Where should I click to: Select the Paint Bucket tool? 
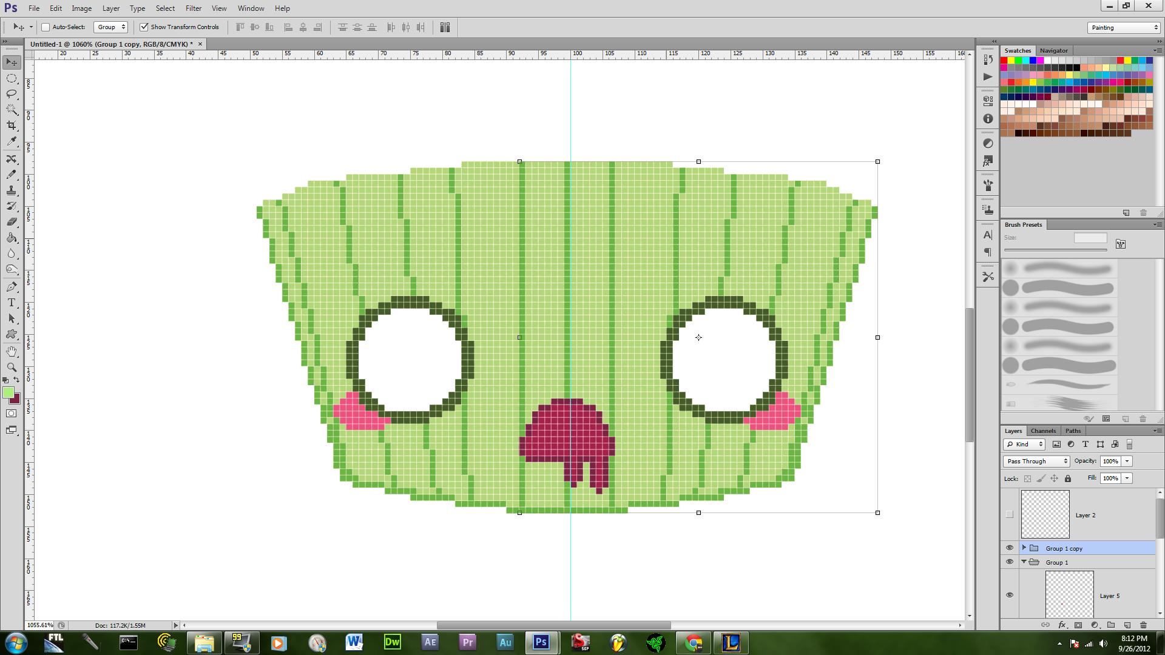click(12, 238)
